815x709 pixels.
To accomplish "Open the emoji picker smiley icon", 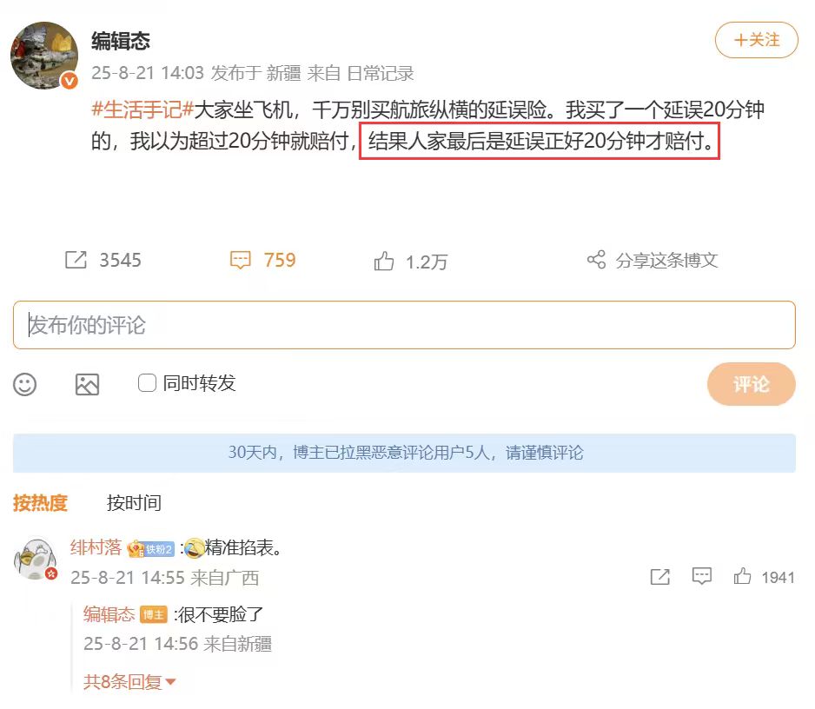I will point(25,385).
